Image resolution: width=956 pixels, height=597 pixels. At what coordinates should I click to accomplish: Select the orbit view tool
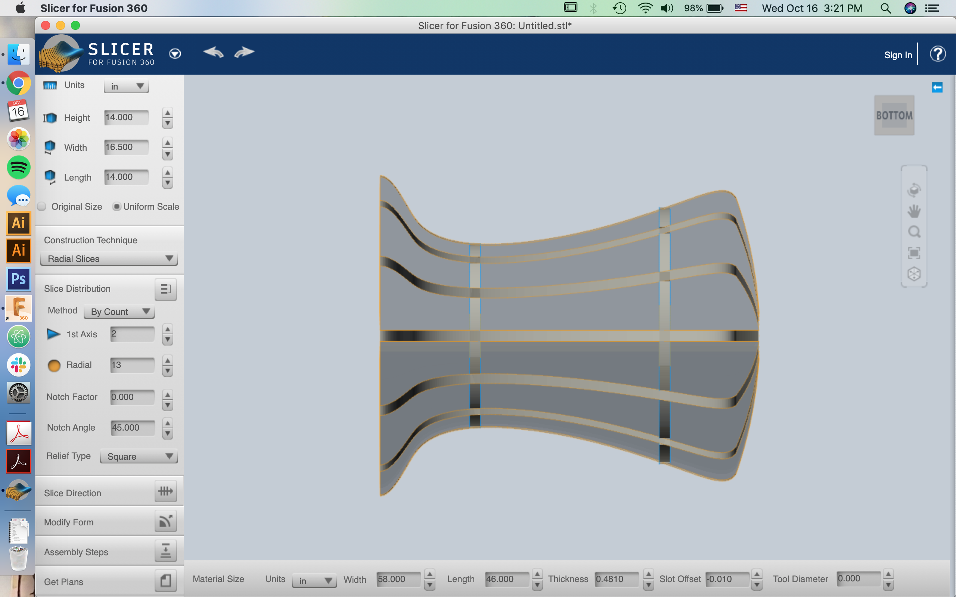(x=914, y=190)
